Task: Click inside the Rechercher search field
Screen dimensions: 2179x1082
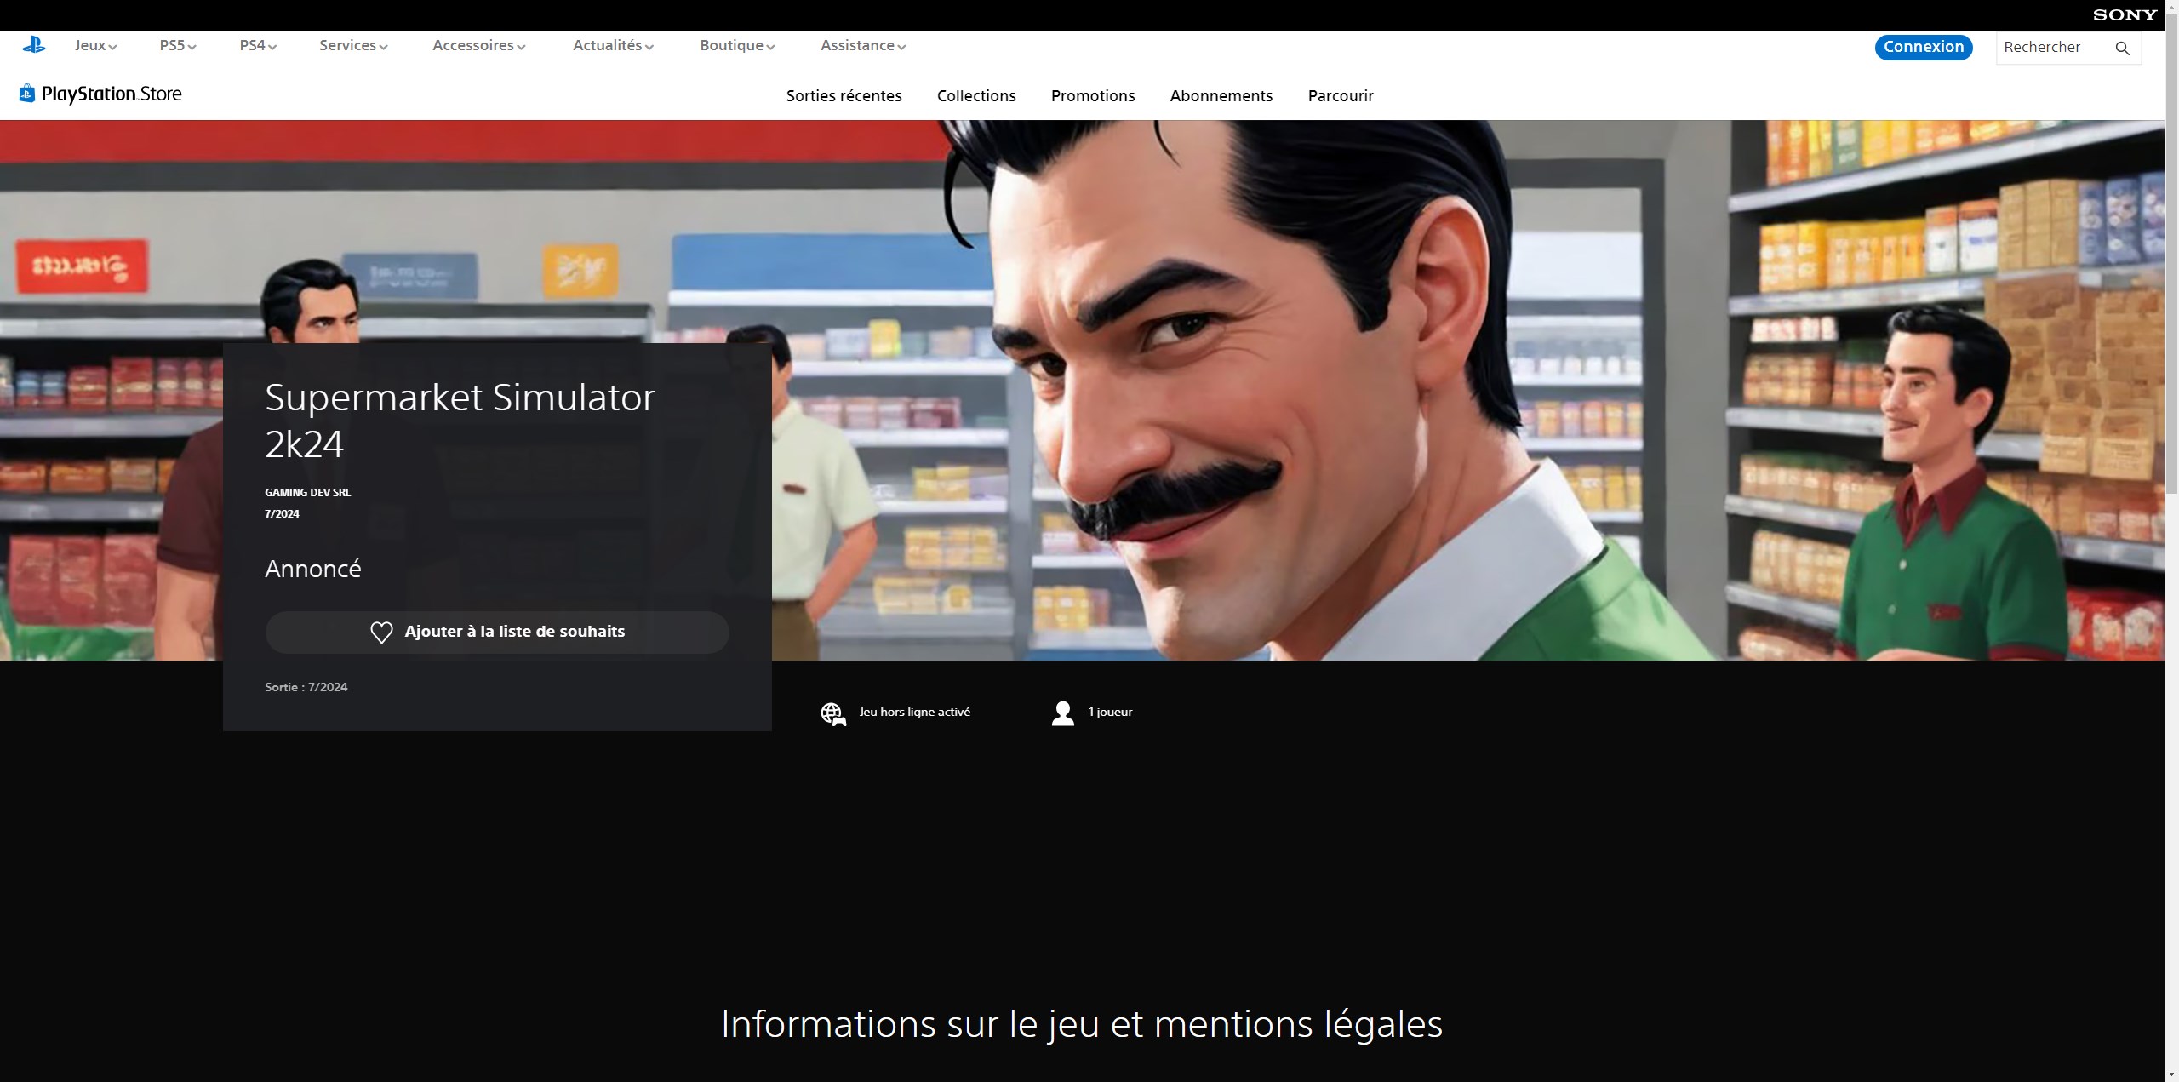Action: click(x=2051, y=47)
